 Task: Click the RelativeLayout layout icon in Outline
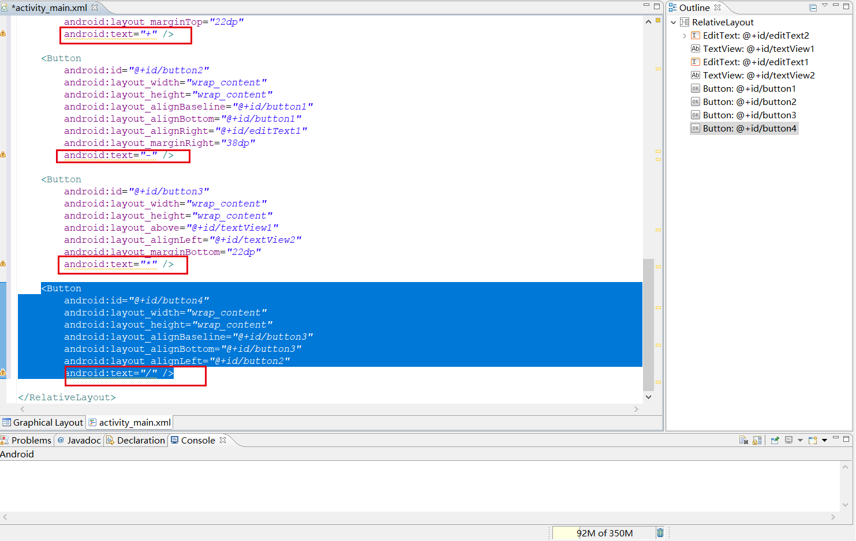pyautogui.click(x=685, y=22)
